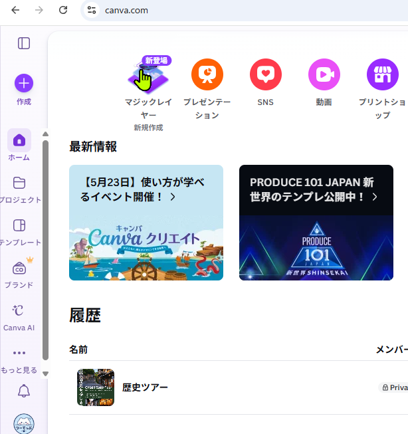Image resolution: width=408 pixels, height=434 pixels.
Task: Open the 歴史ツアー design name
Action: [145, 387]
